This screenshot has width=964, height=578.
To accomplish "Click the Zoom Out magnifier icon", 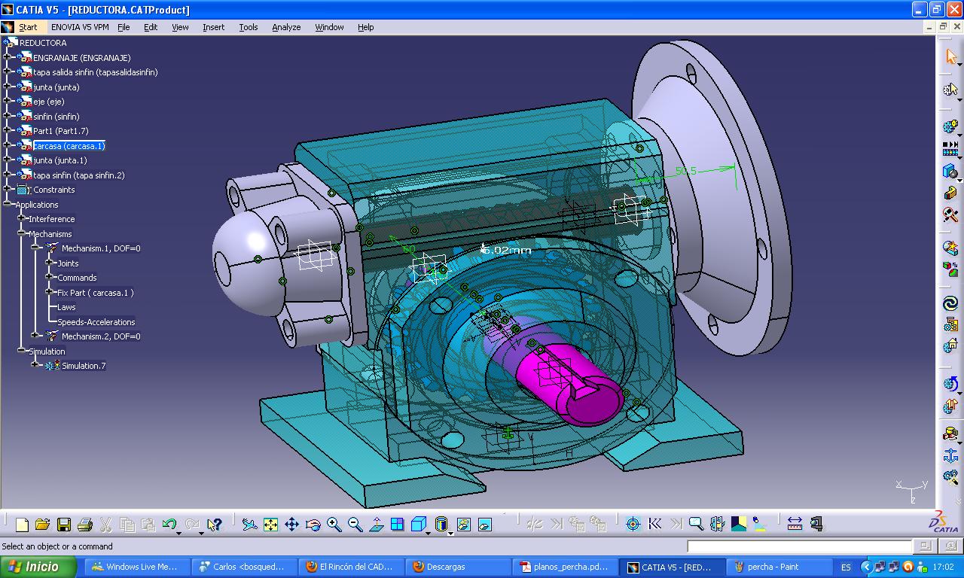I will click(x=355, y=525).
